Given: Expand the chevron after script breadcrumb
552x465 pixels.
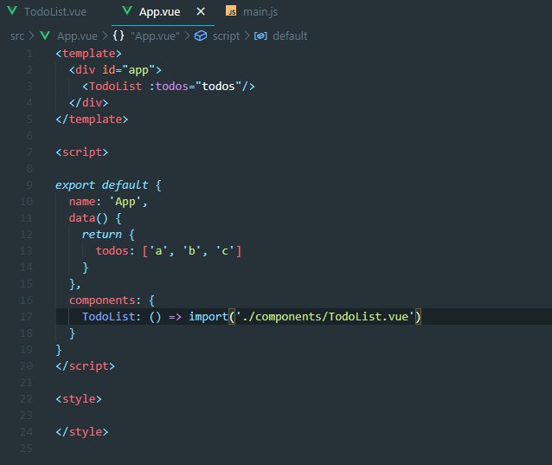Looking at the screenshot, I should click(247, 36).
